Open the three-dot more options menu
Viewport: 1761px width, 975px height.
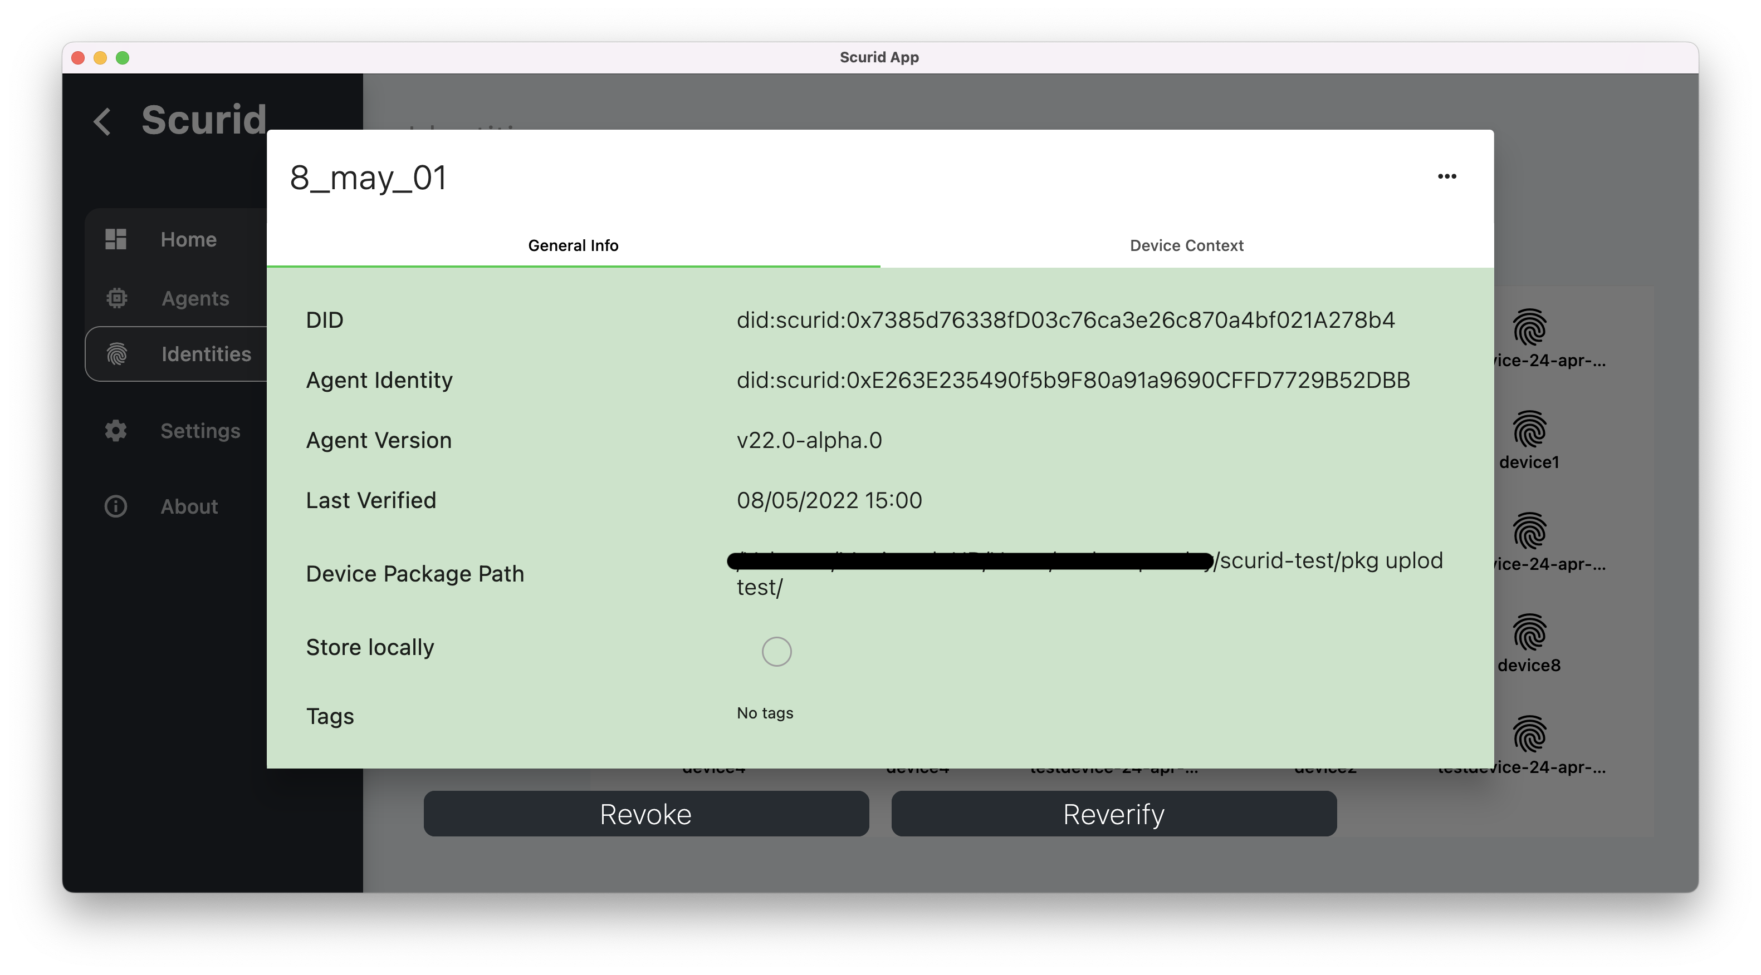1446,176
